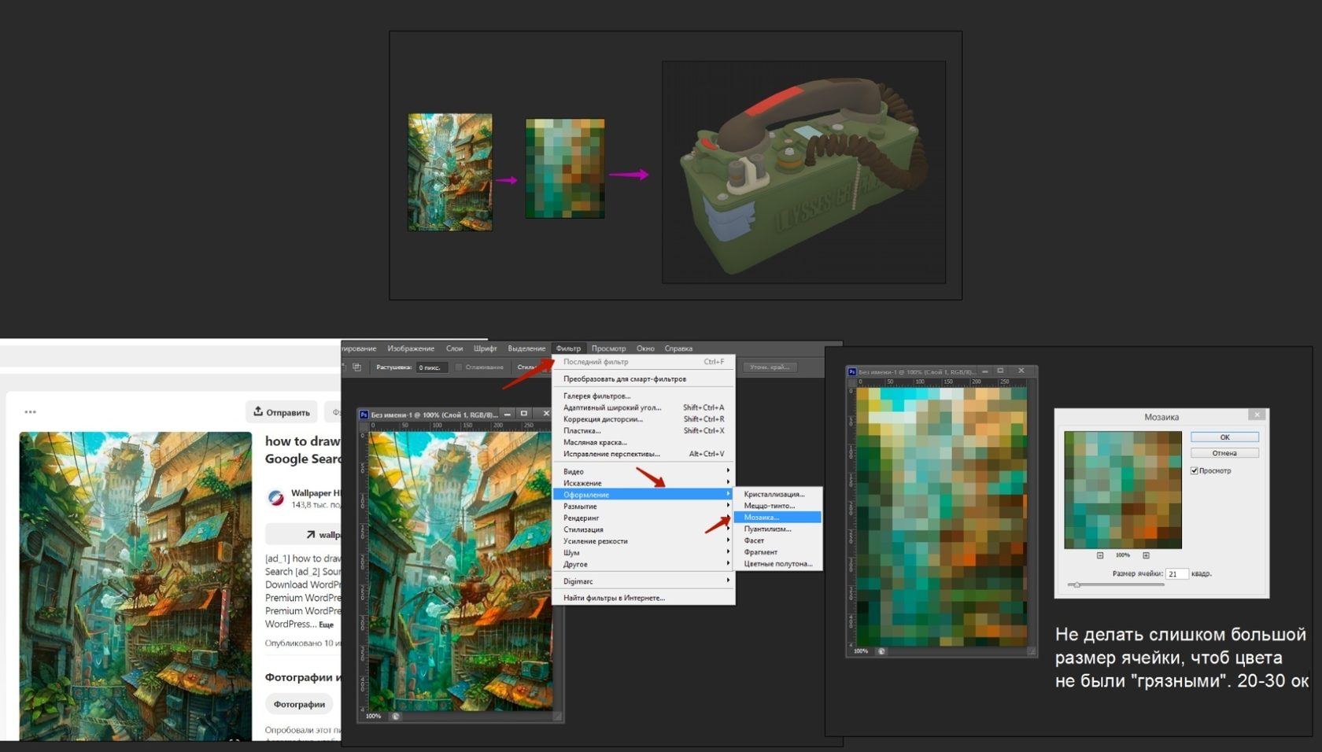Select Исправление перспективы... filter
The image size is (1322, 752).
click(644, 454)
